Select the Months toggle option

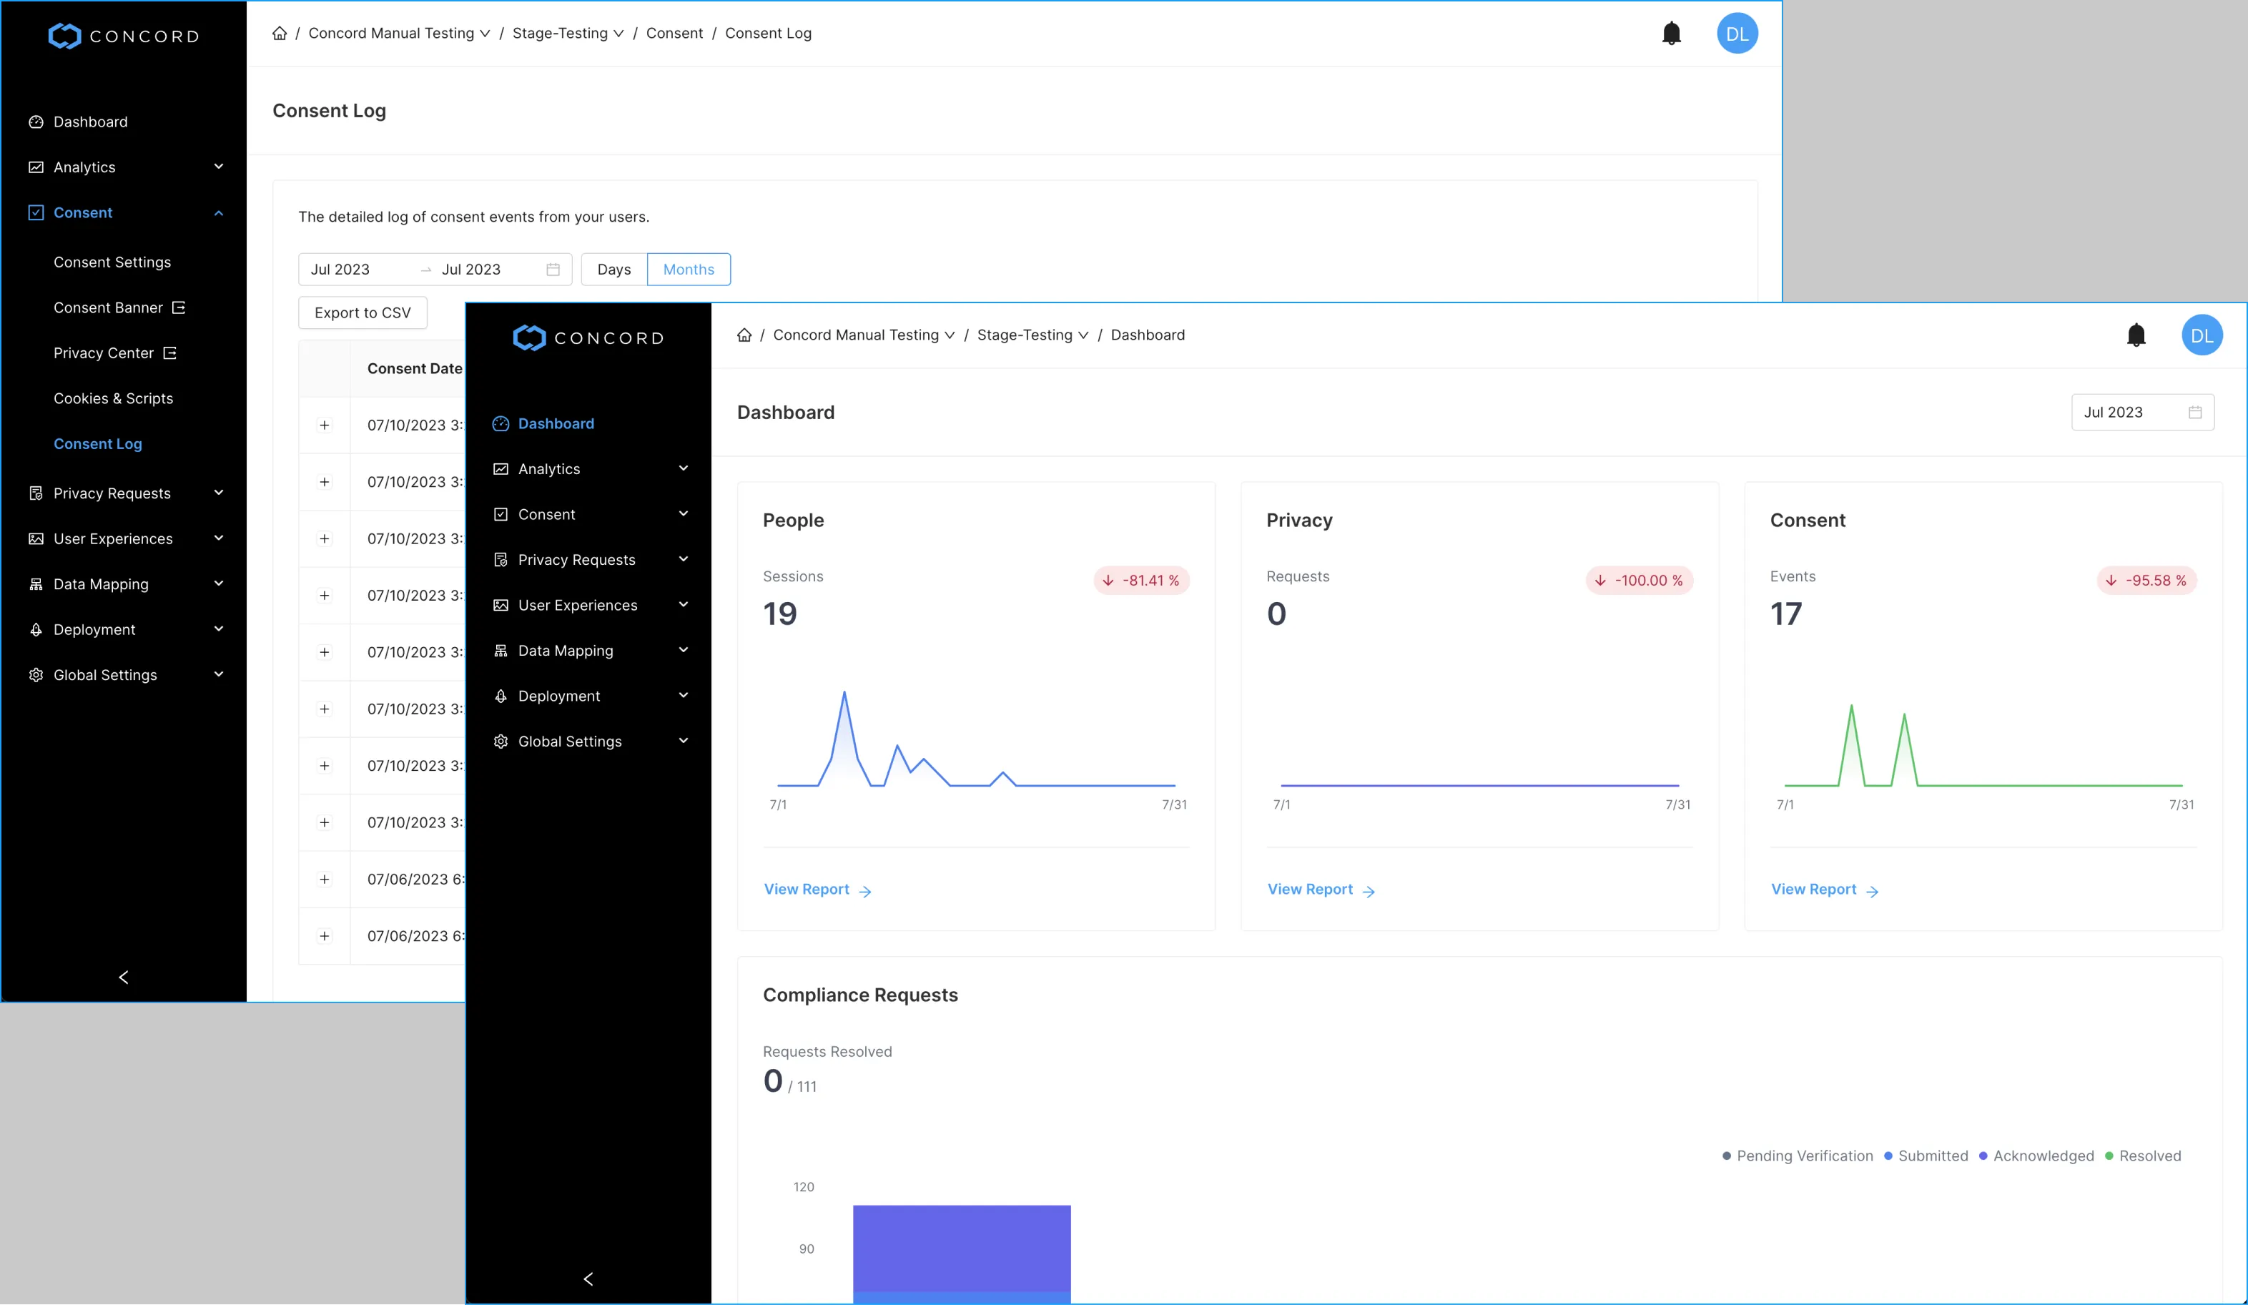(x=688, y=268)
